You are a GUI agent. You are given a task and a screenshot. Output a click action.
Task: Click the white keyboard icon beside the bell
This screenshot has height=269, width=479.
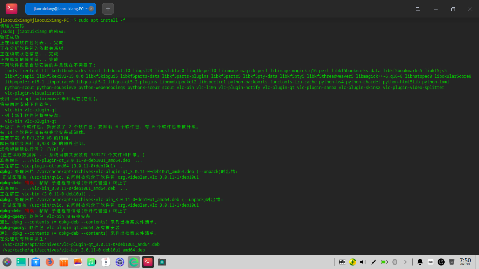pos(431,262)
